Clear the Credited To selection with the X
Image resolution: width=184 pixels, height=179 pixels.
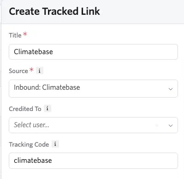[157, 125]
